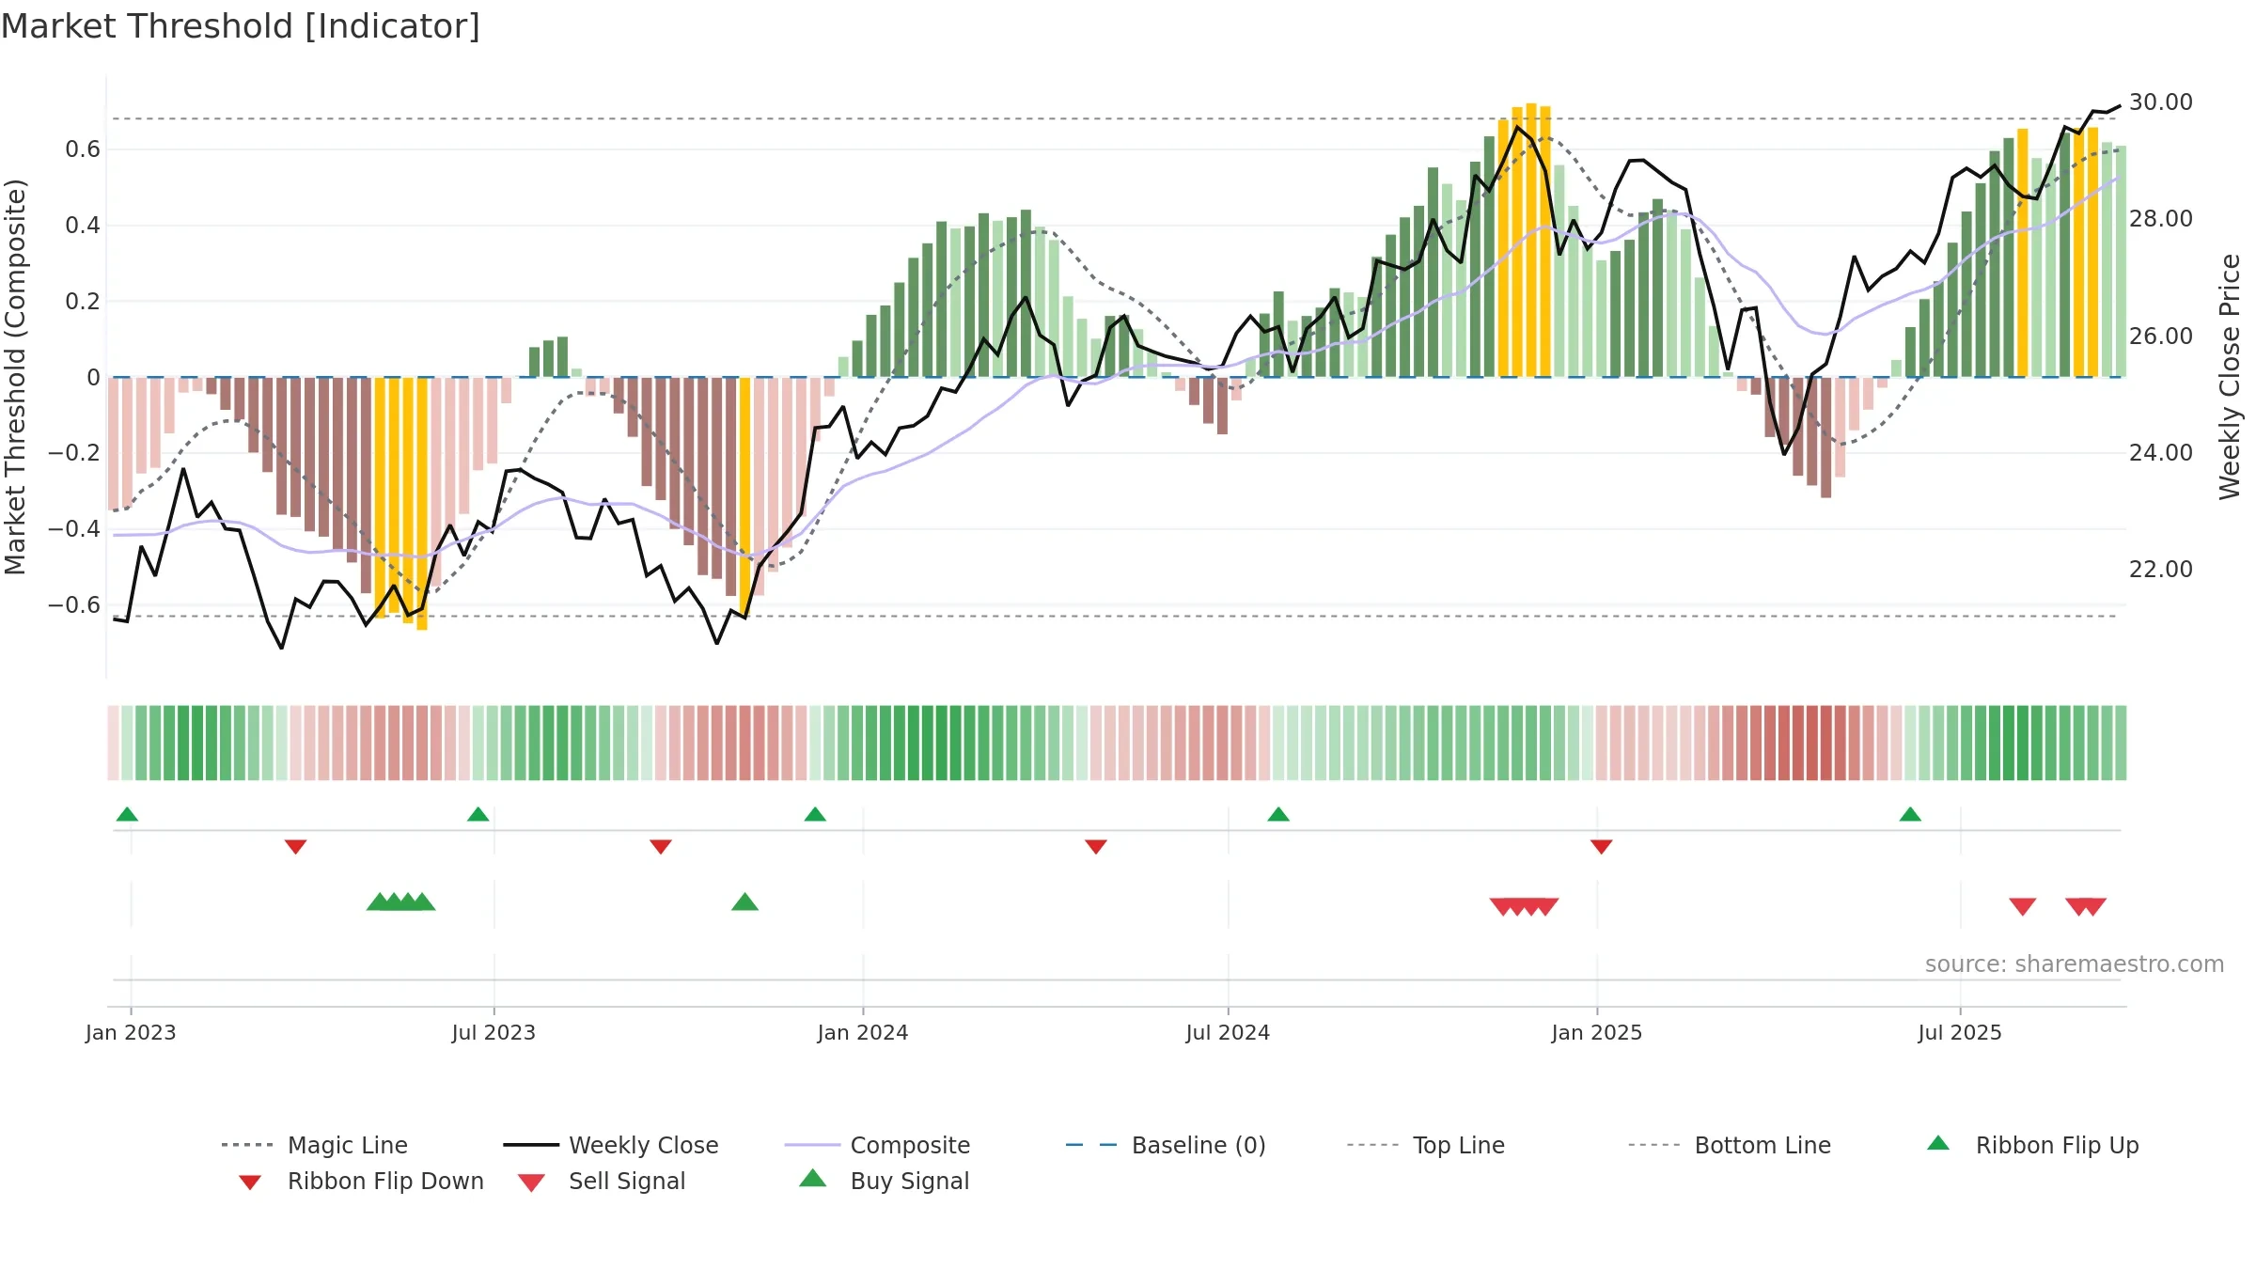Click the −0.6 composite axis label
This screenshot has width=2256, height=1269.
[74, 605]
